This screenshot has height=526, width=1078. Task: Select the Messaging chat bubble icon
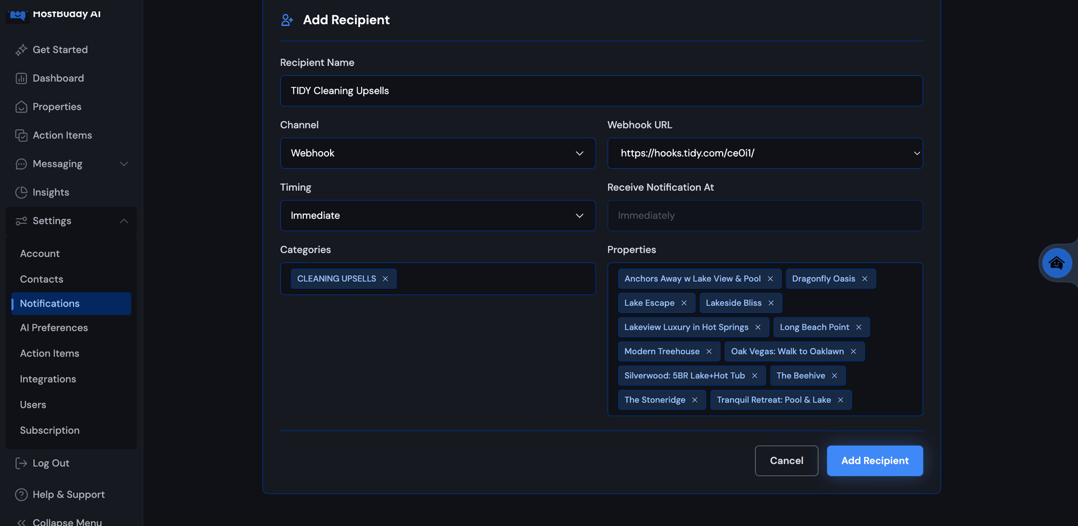point(21,164)
